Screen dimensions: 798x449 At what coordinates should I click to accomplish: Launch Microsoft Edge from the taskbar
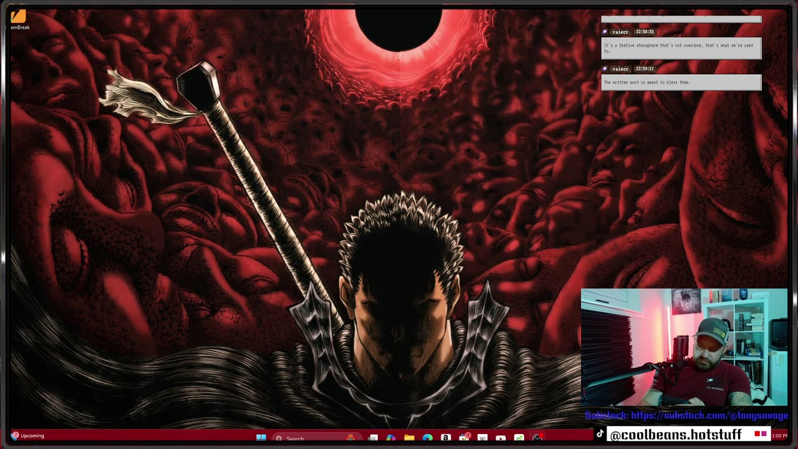click(x=428, y=438)
